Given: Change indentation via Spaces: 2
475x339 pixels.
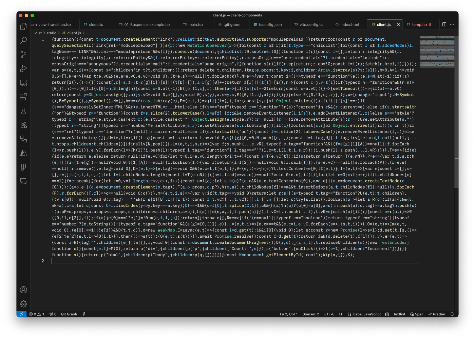Looking at the screenshot, I should [311, 314].
